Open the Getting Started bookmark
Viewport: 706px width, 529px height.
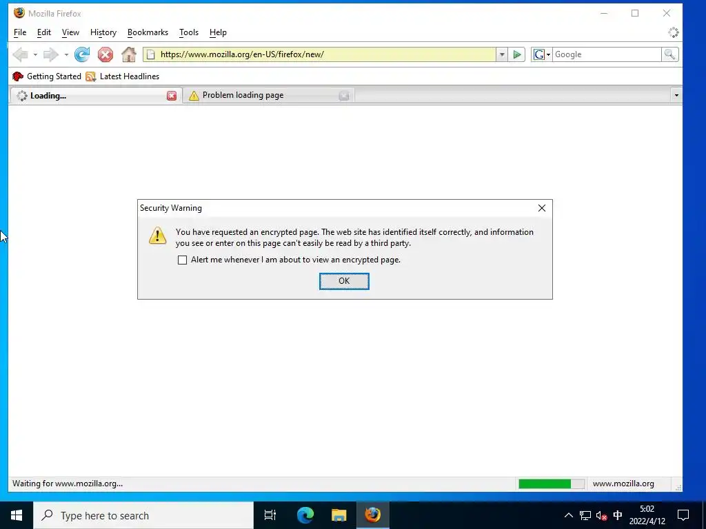click(47, 76)
